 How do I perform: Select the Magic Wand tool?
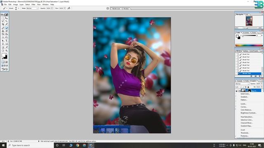point(7,21)
